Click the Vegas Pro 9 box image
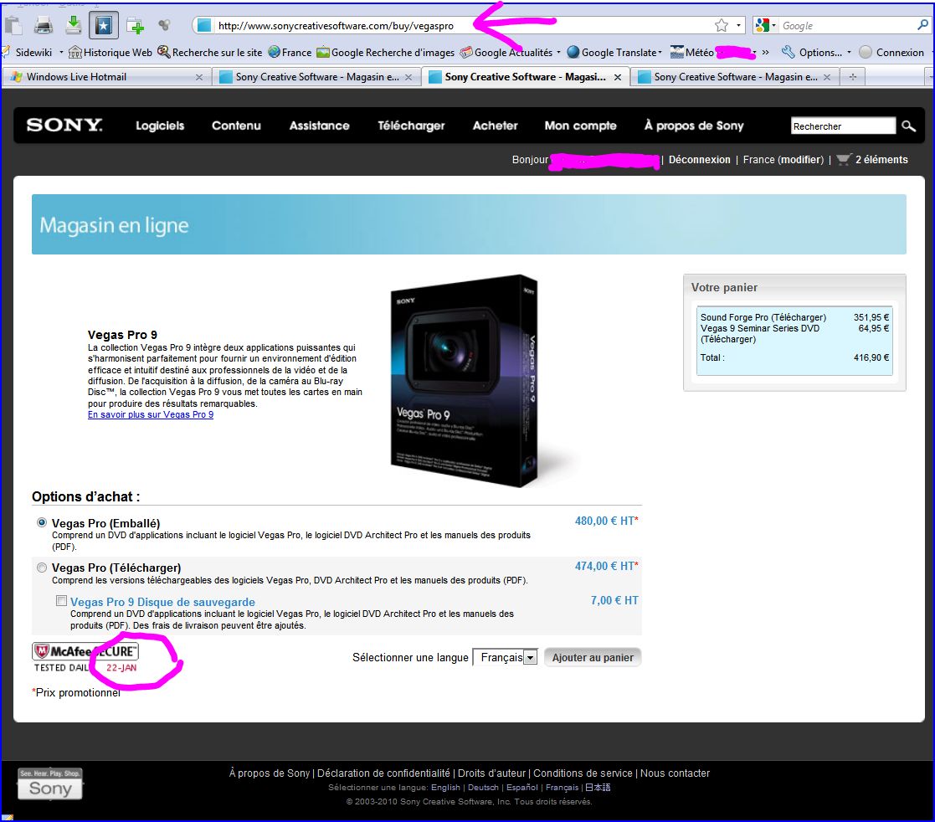This screenshot has width=935, height=822. coord(465,382)
